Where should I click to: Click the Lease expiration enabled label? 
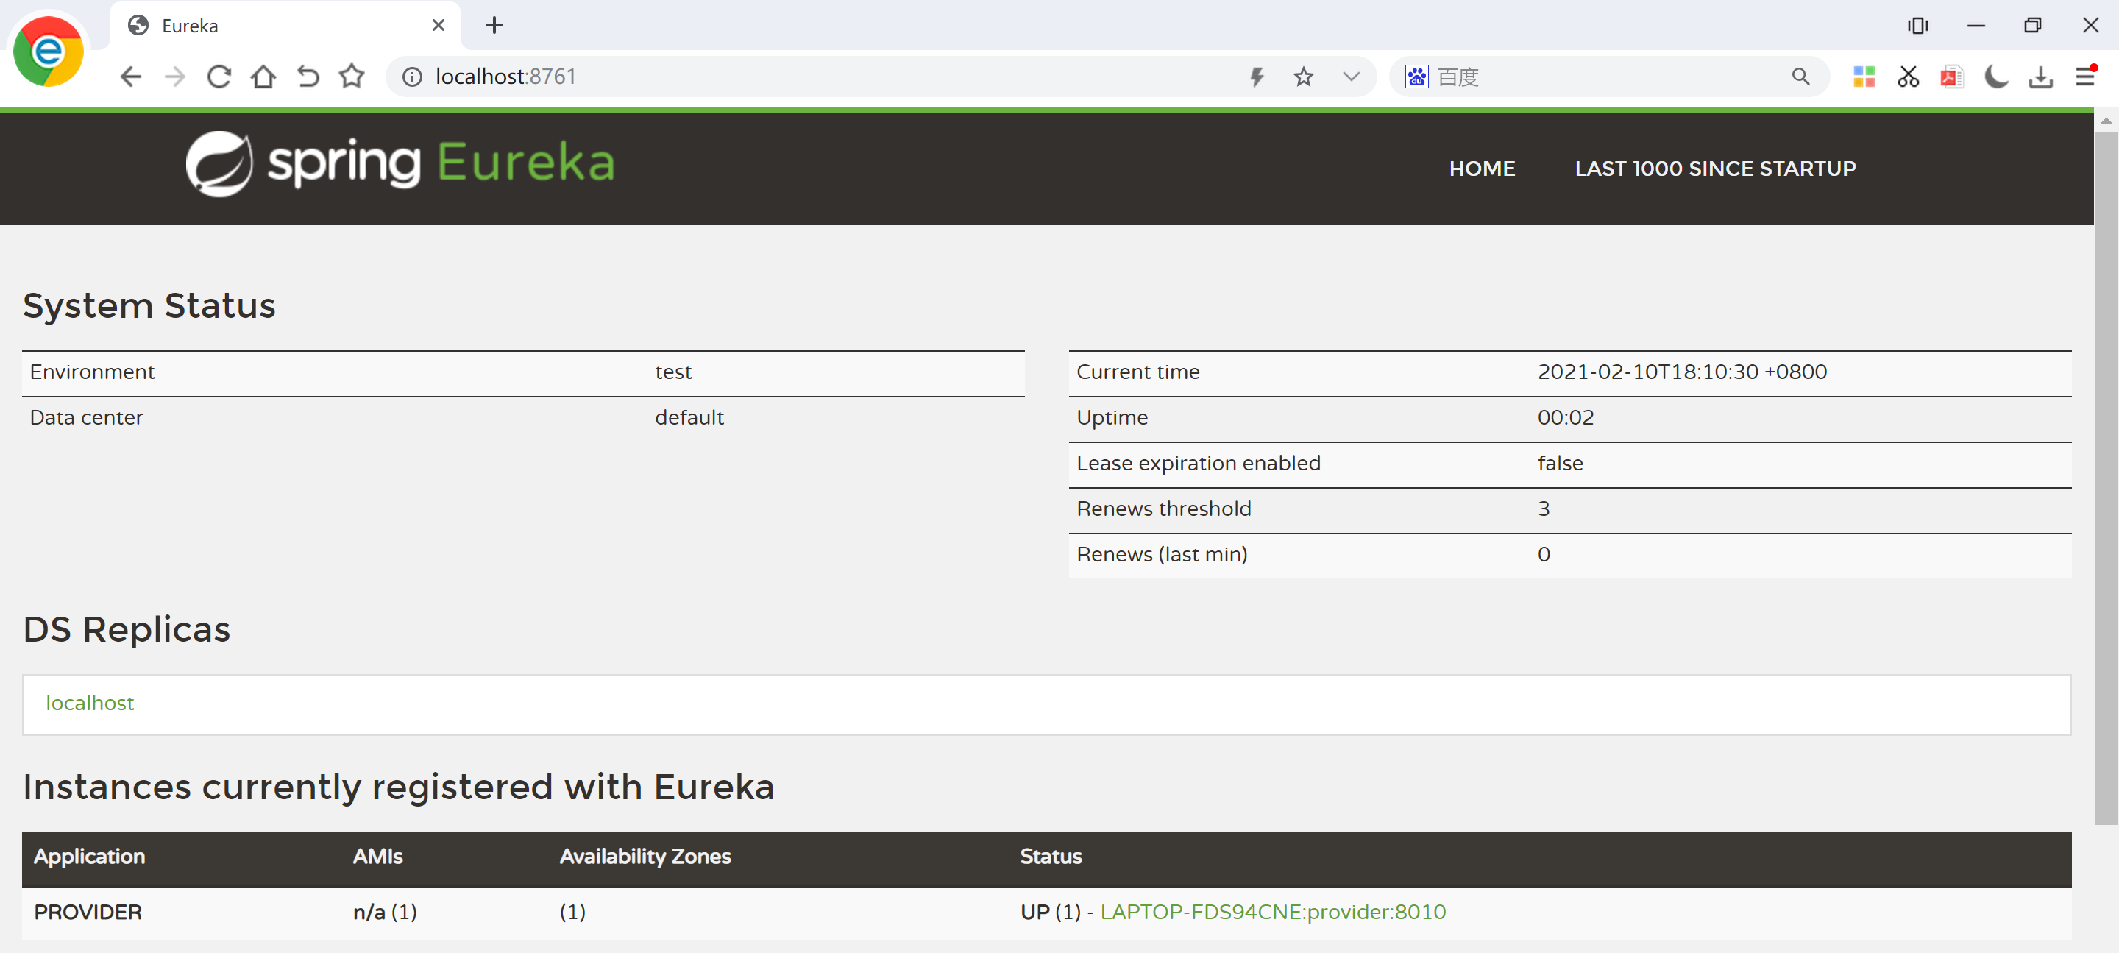1198,464
